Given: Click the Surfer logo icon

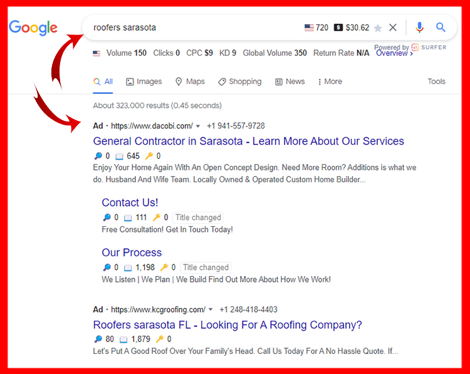Looking at the screenshot, I should tap(415, 47).
